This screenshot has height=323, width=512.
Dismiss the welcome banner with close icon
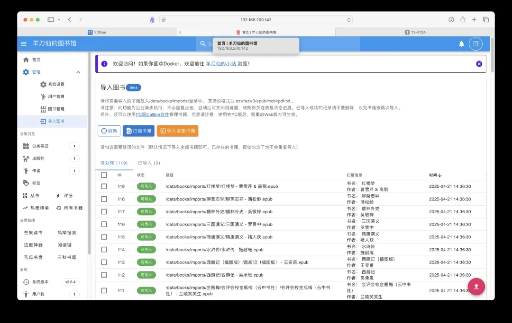tap(479, 64)
